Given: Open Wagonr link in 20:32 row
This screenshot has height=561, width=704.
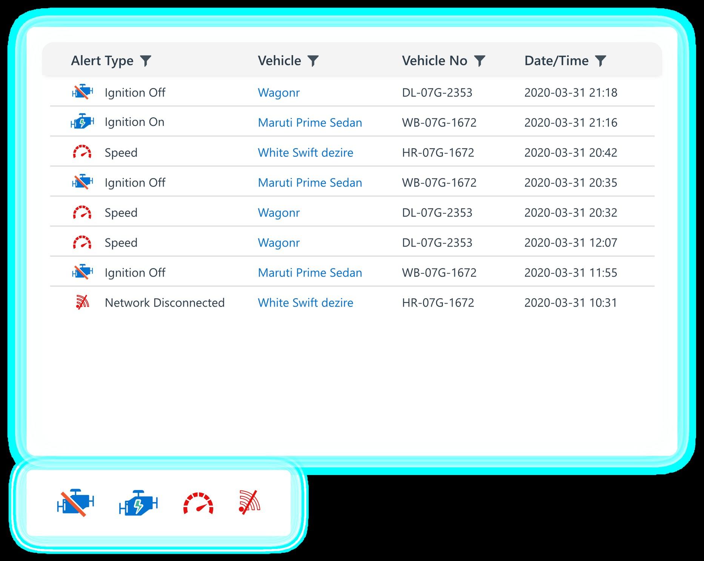Looking at the screenshot, I should tap(279, 213).
